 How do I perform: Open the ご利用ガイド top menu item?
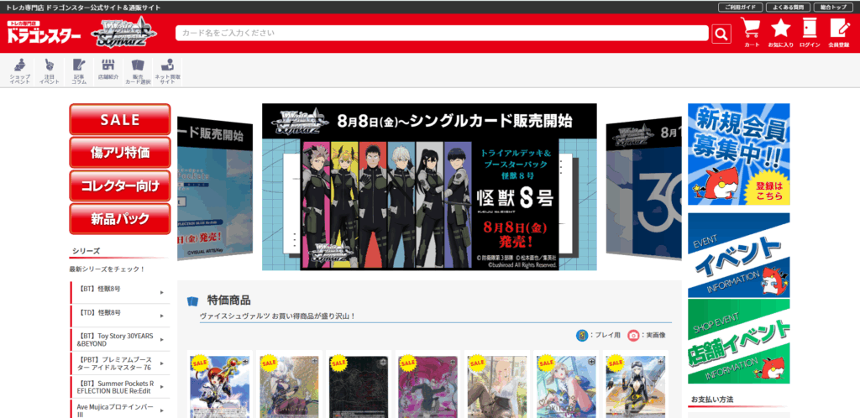click(x=740, y=7)
